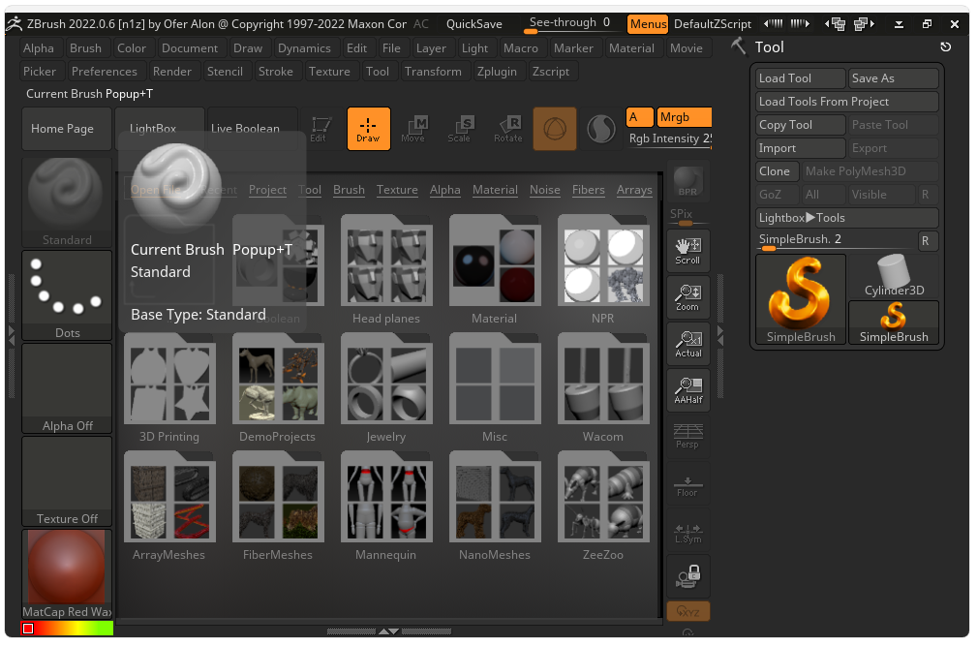The image size is (977, 646).
Task: Click the Clone button
Action: point(777,171)
